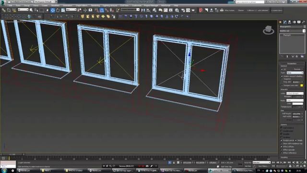Click the Play Animation button
The height and width of the screenshot is (173, 307).
coord(282,162)
